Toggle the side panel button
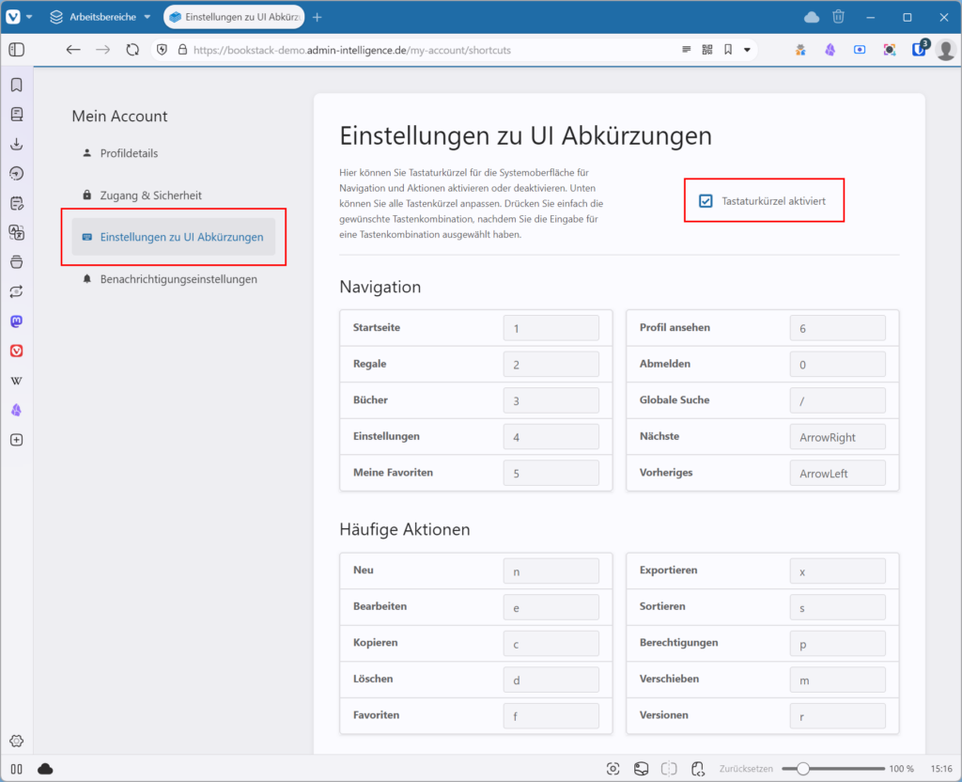Image resolution: width=962 pixels, height=782 pixels. click(x=17, y=50)
